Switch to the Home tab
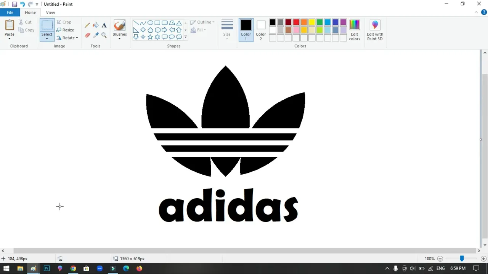 (x=30, y=13)
